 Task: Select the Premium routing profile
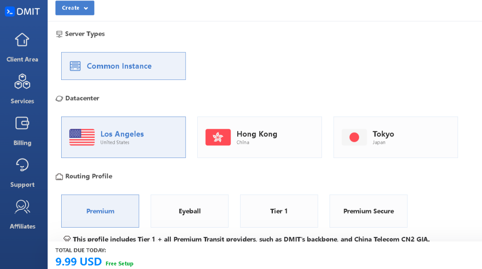coord(100,211)
